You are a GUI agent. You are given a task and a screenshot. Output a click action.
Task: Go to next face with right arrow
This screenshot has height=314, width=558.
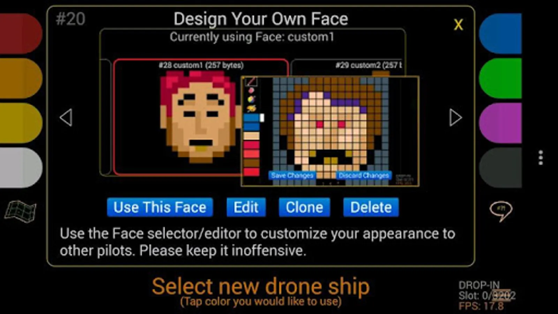click(x=455, y=117)
